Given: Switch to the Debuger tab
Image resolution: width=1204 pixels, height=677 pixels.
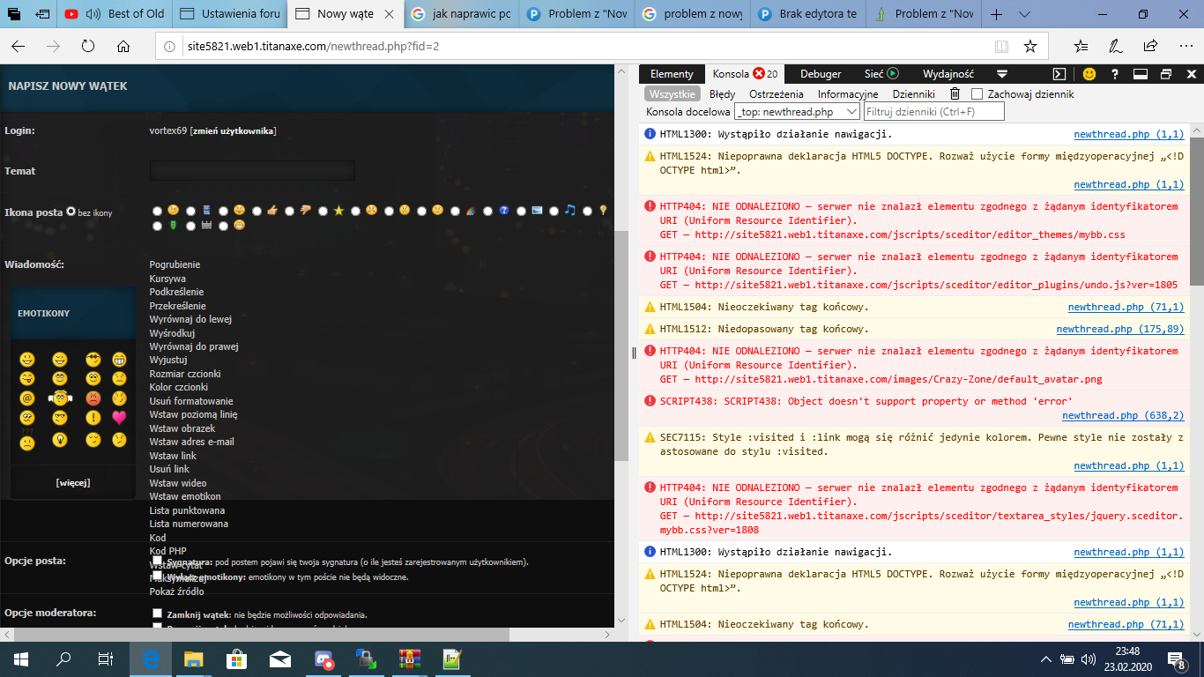Looking at the screenshot, I should 821,74.
